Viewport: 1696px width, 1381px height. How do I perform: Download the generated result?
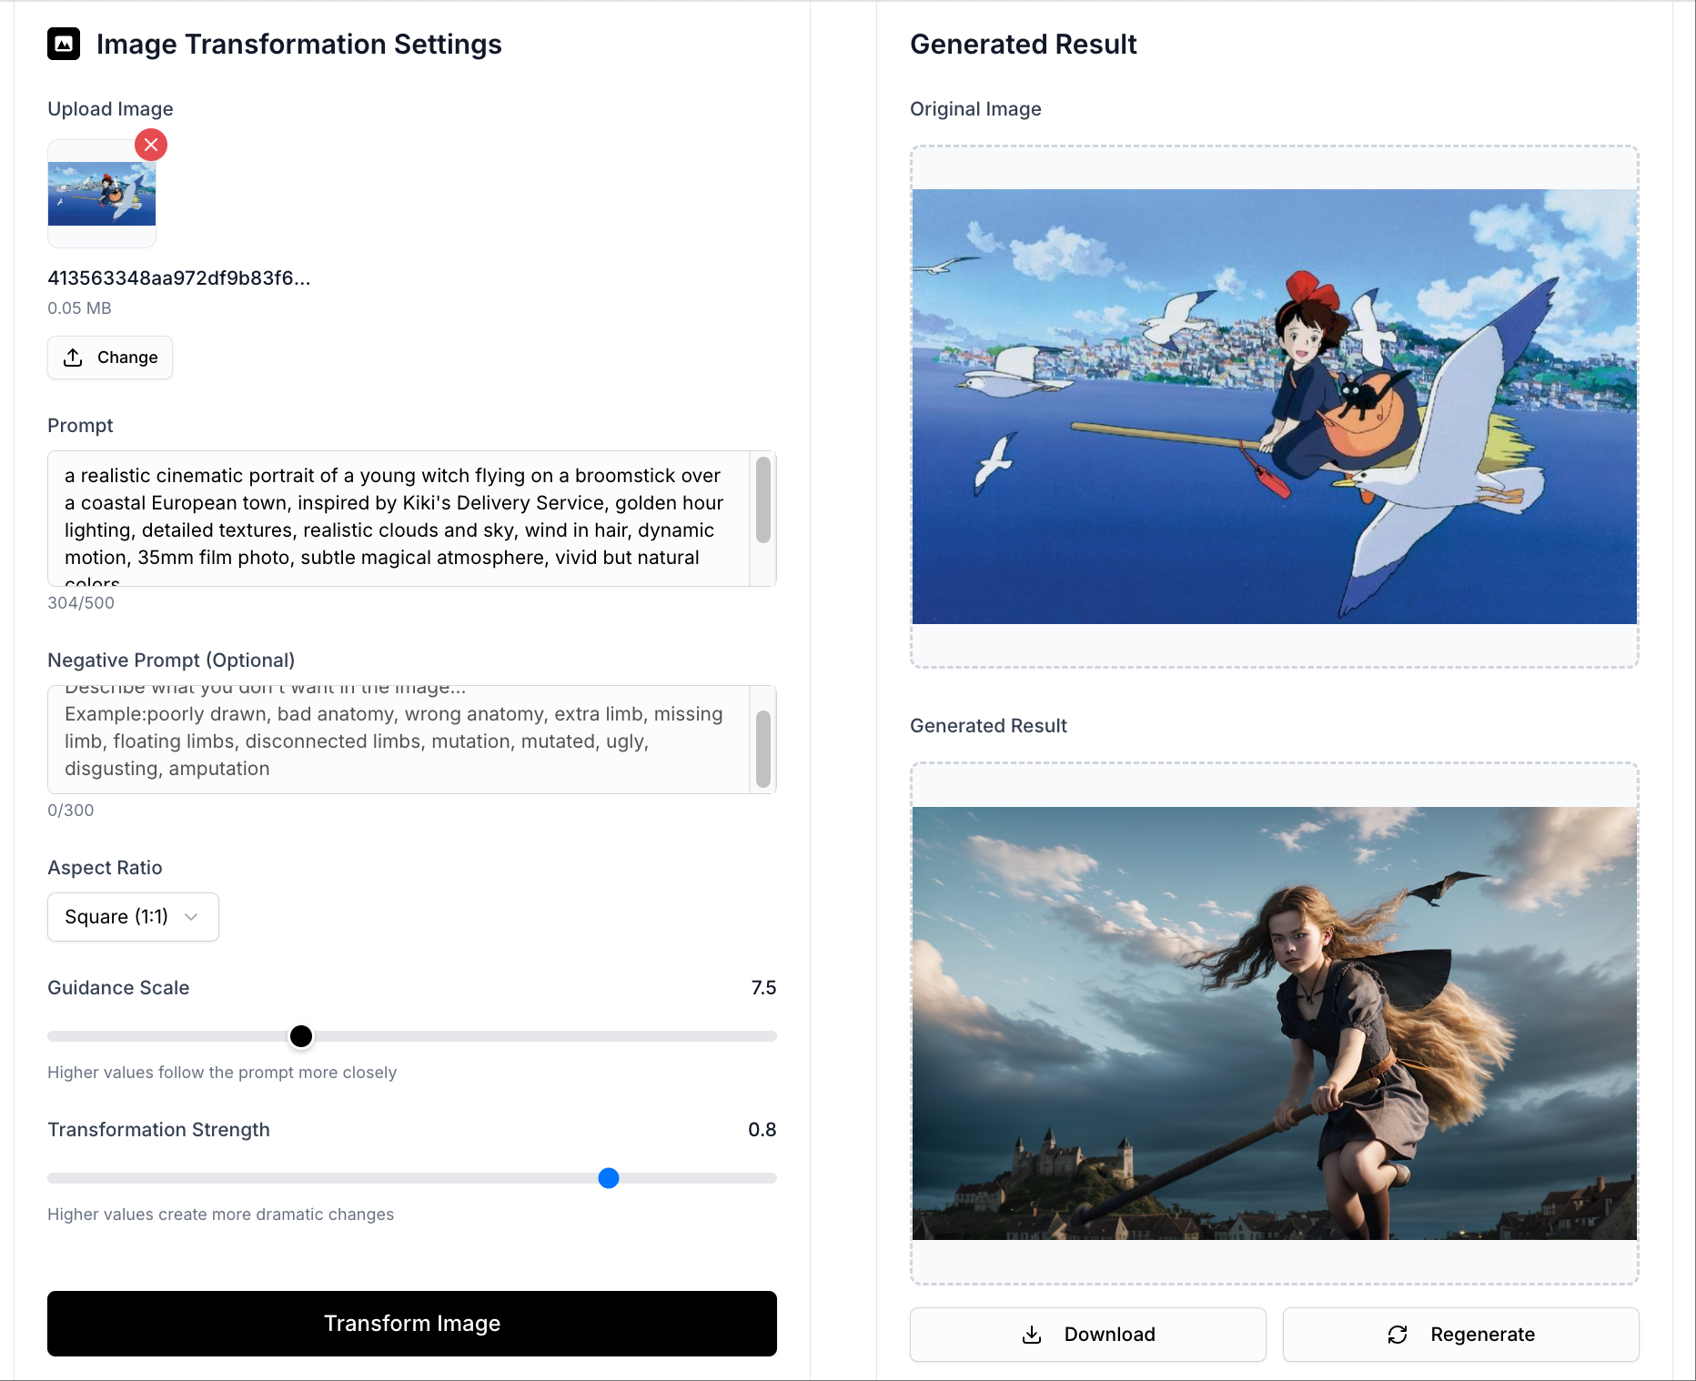point(1087,1335)
